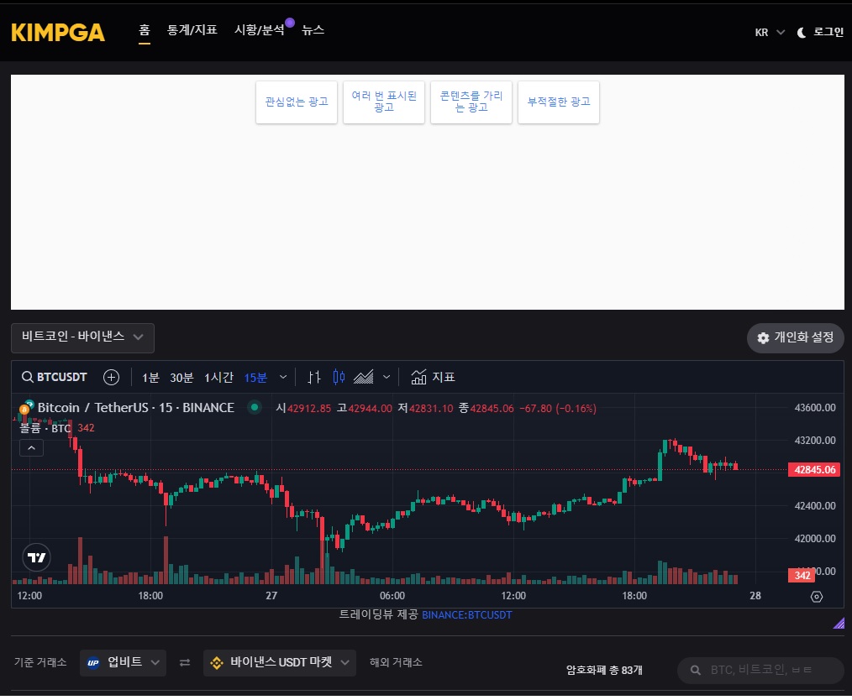Open the 시황/분석 menu
The image size is (852, 700).
coord(259,30)
